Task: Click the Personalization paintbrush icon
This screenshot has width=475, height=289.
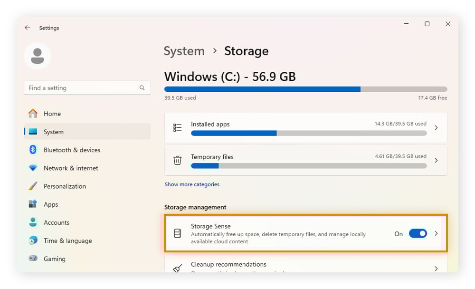Action: tap(33, 186)
